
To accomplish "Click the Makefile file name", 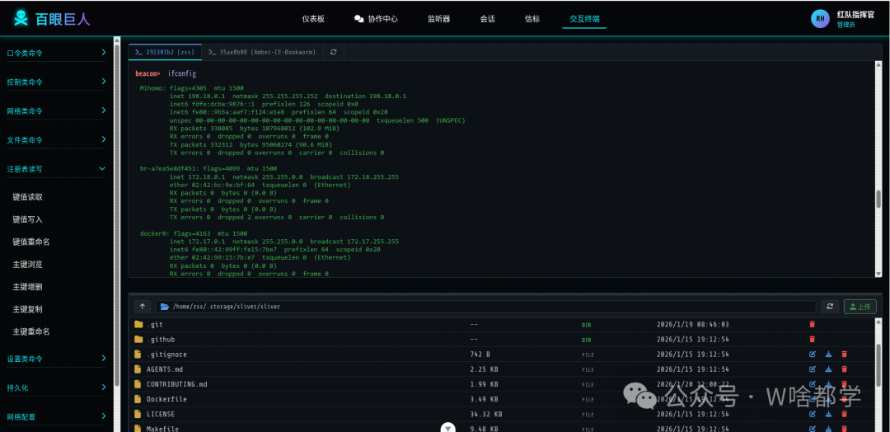I will [x=163, y=429].
